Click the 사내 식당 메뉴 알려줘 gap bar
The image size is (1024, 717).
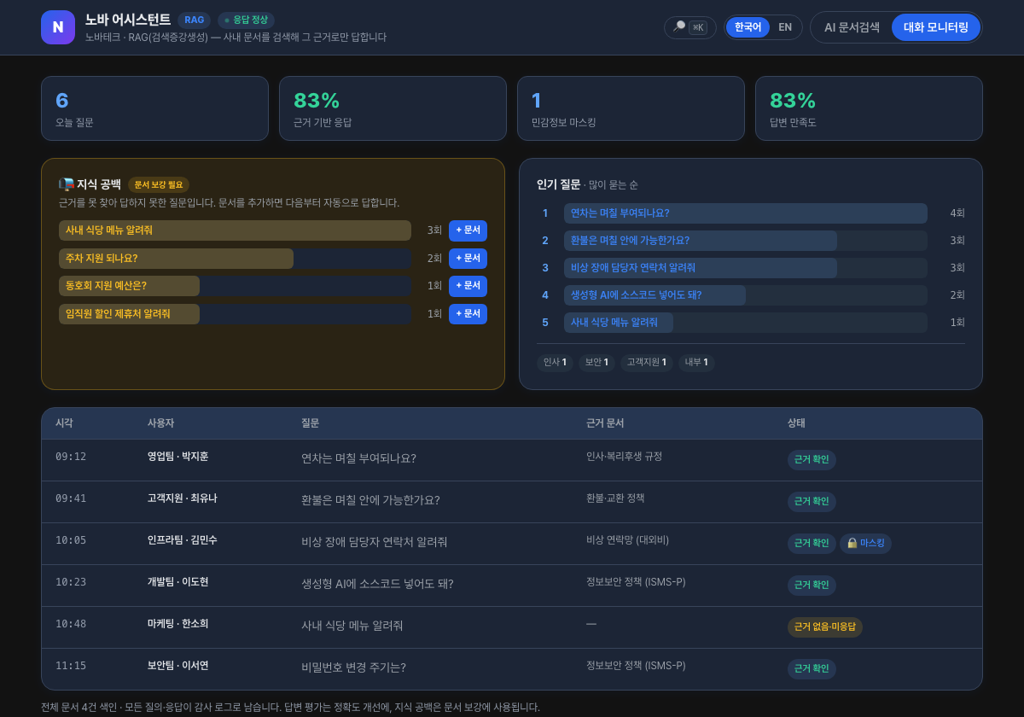pos(235,230)
